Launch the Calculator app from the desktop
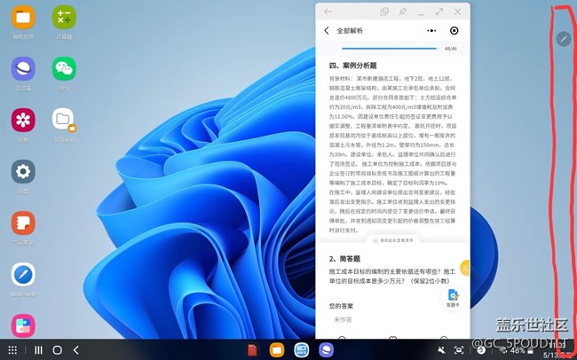Image resolution: width=577 pixels, height=360 pixels. tap(64, 18)
